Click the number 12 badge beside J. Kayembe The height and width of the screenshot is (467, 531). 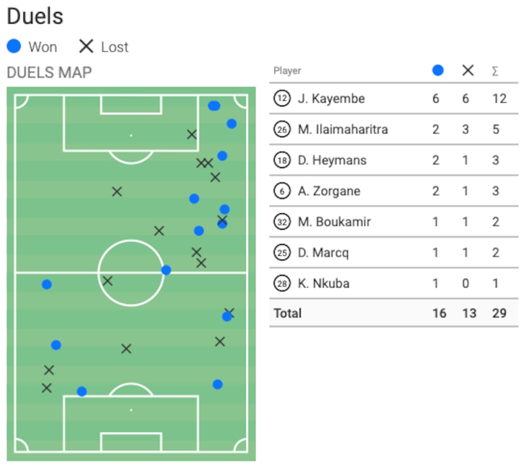coord(282,98)
